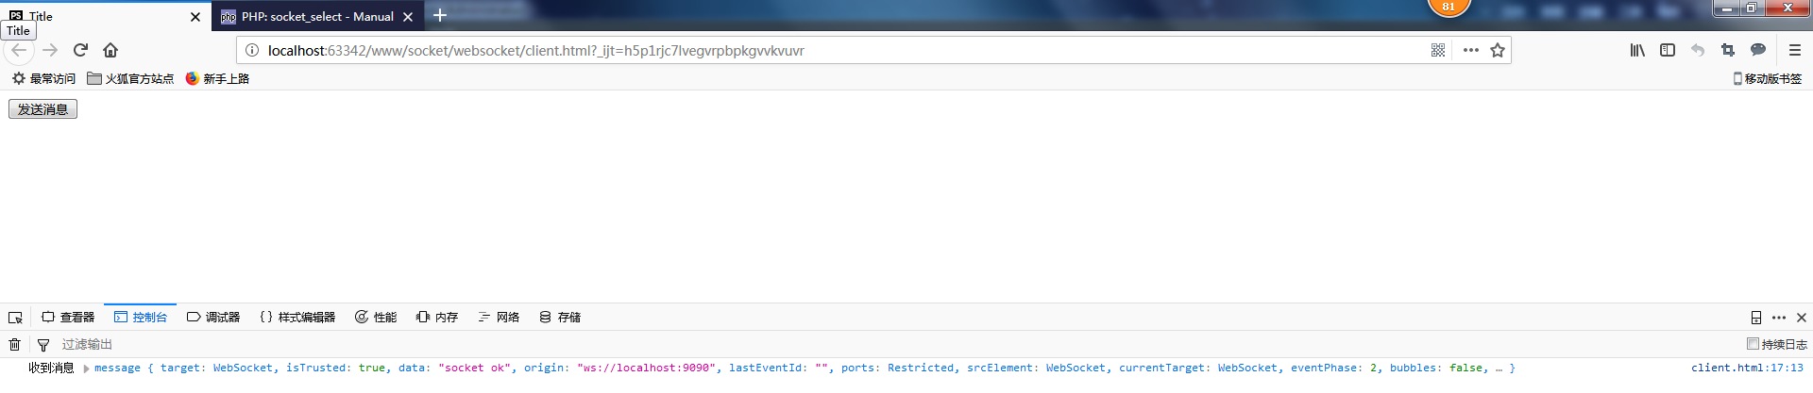Click the reload page icon

point(80,50)
